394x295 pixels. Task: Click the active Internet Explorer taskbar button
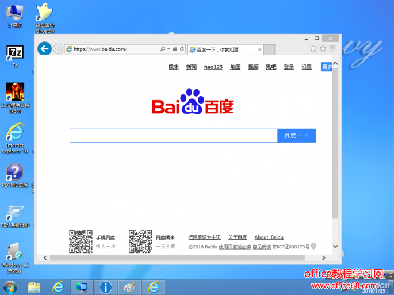click(x=154, y=287)
